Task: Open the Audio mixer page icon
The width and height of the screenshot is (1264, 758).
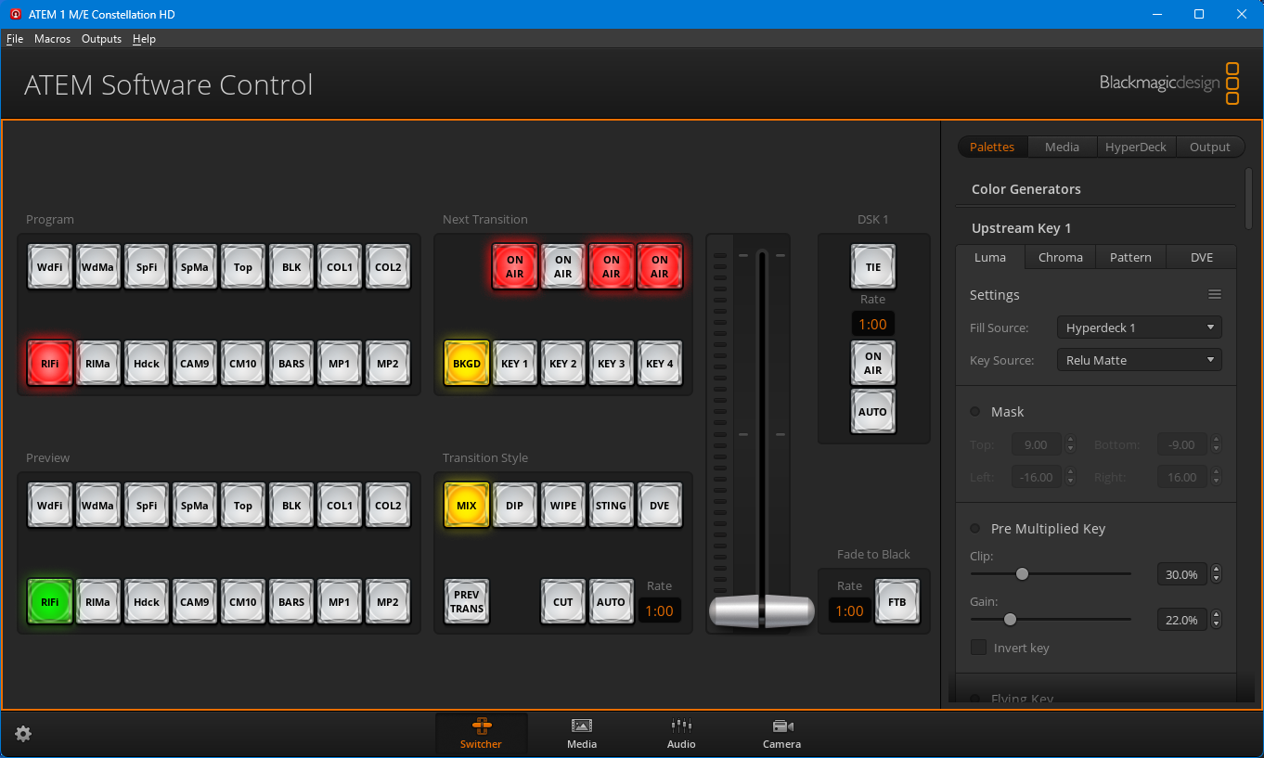Action: [x=681, y=733]
